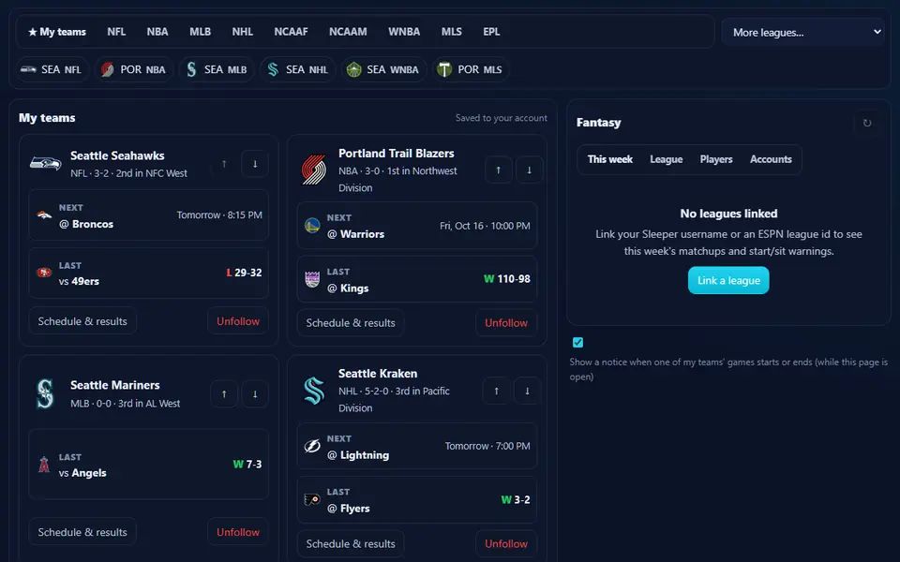The width and height of the screenshot is (900, 562).
Task: Select the POR MLS team chip
Action: pyautogui.click(x=470, y=69)
